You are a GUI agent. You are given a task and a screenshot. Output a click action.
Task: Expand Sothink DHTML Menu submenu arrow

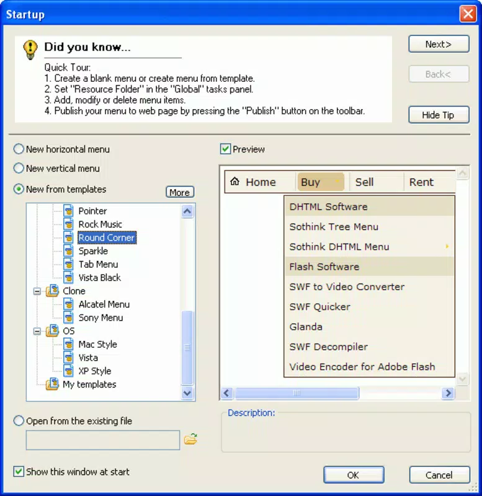[x=447, y=246]
